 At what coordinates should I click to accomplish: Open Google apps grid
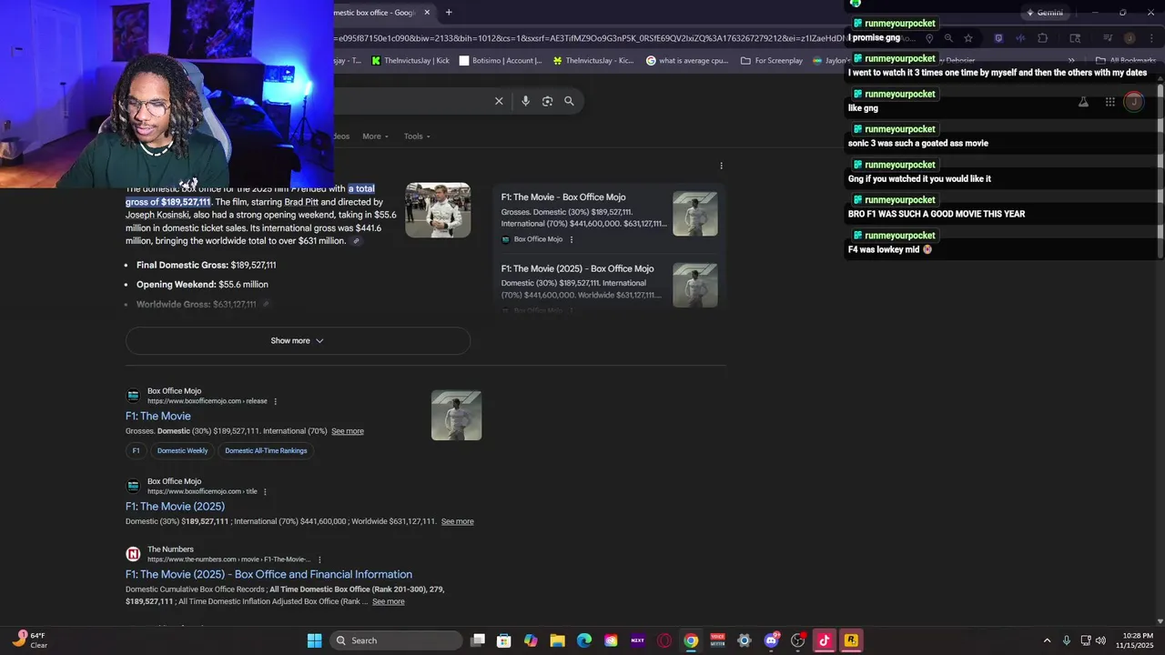pos(1109,102)
